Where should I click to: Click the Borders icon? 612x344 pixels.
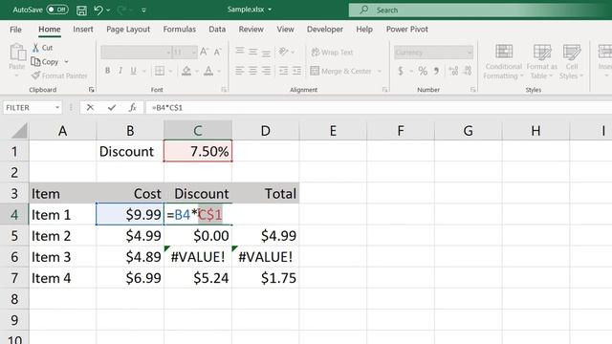[160, 71]
